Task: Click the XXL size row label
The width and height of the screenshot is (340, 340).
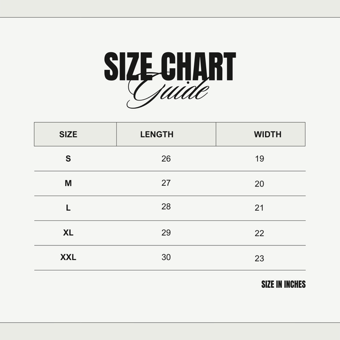Action: click(68, 257)
